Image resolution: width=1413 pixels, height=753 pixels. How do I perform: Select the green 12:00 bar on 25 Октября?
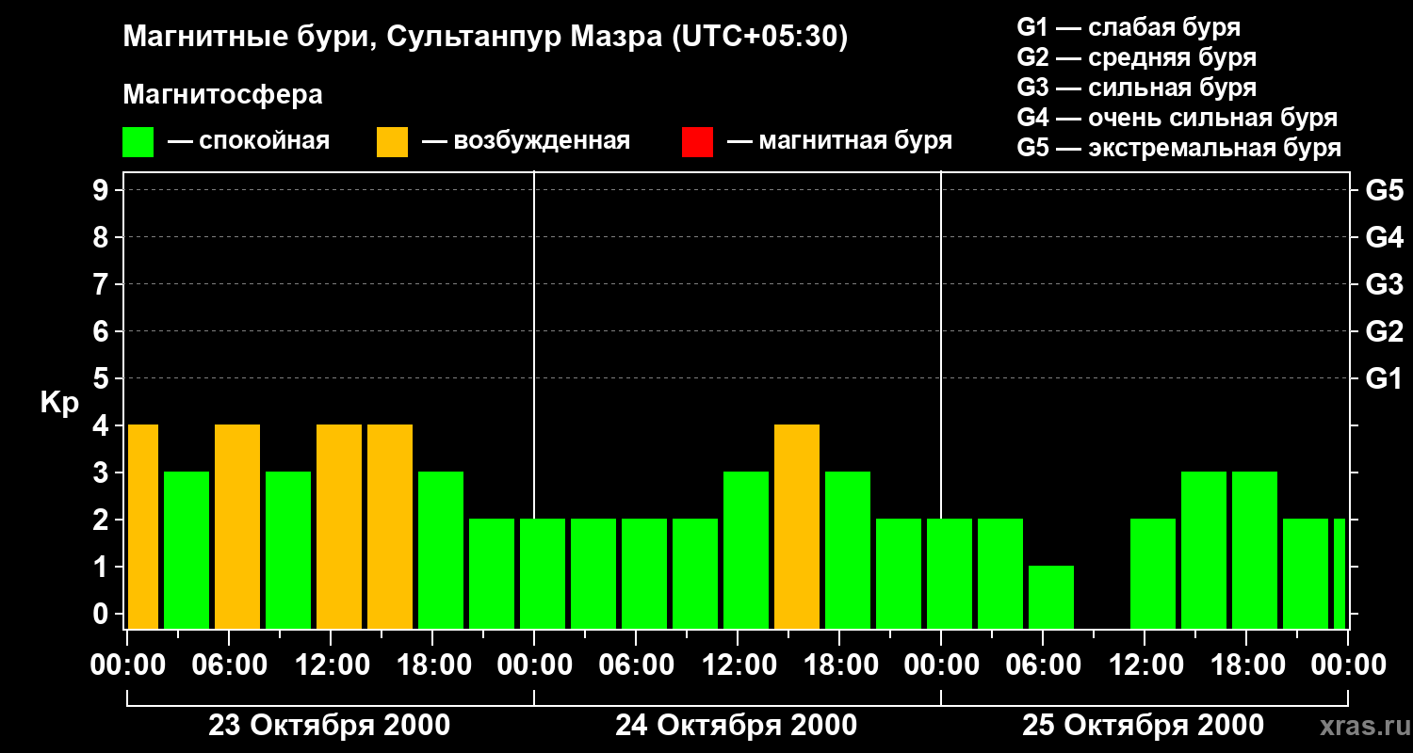1153,574
